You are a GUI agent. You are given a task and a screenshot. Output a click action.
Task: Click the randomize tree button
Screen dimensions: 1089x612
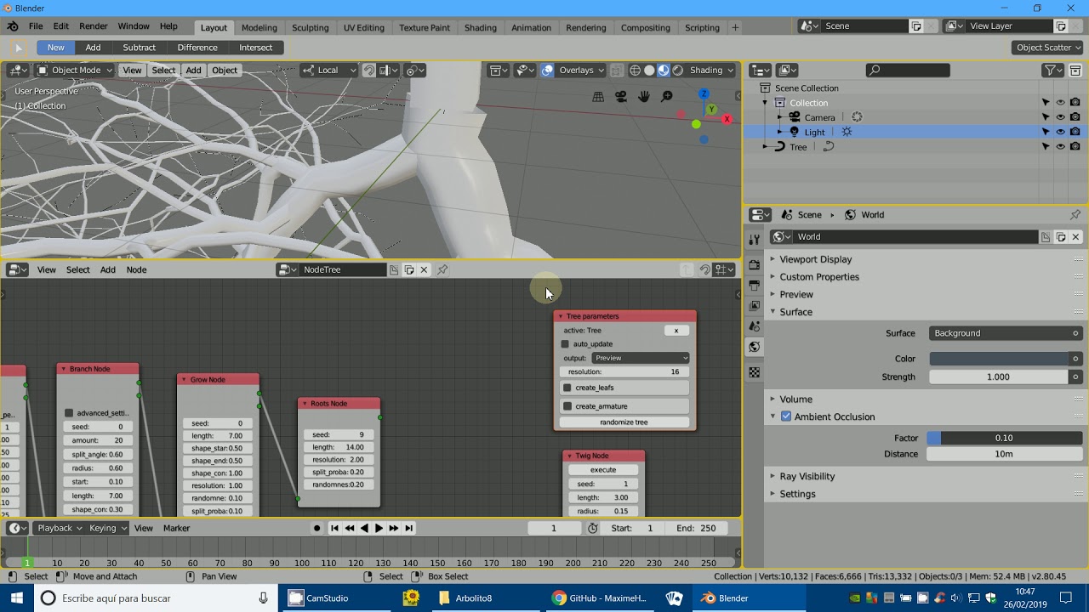pos(624,422)
